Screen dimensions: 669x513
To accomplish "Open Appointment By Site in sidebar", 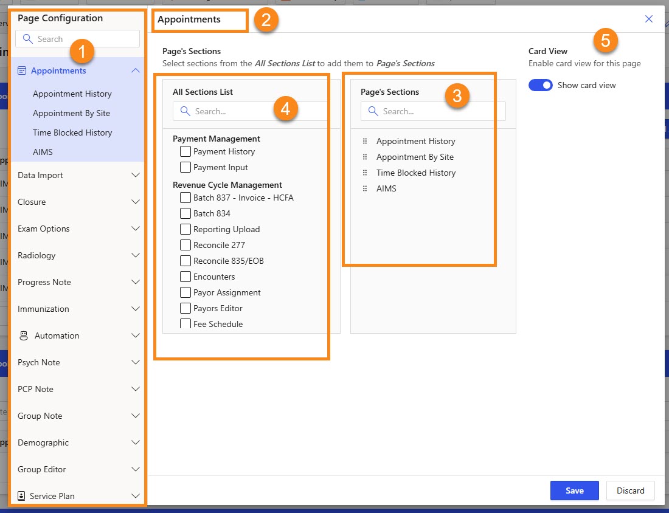I will (x=71, y=113).
